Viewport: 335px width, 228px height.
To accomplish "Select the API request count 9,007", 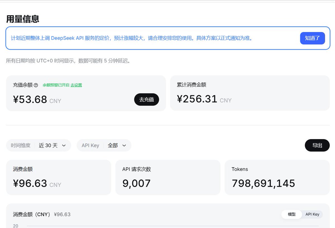I will 137,183.
